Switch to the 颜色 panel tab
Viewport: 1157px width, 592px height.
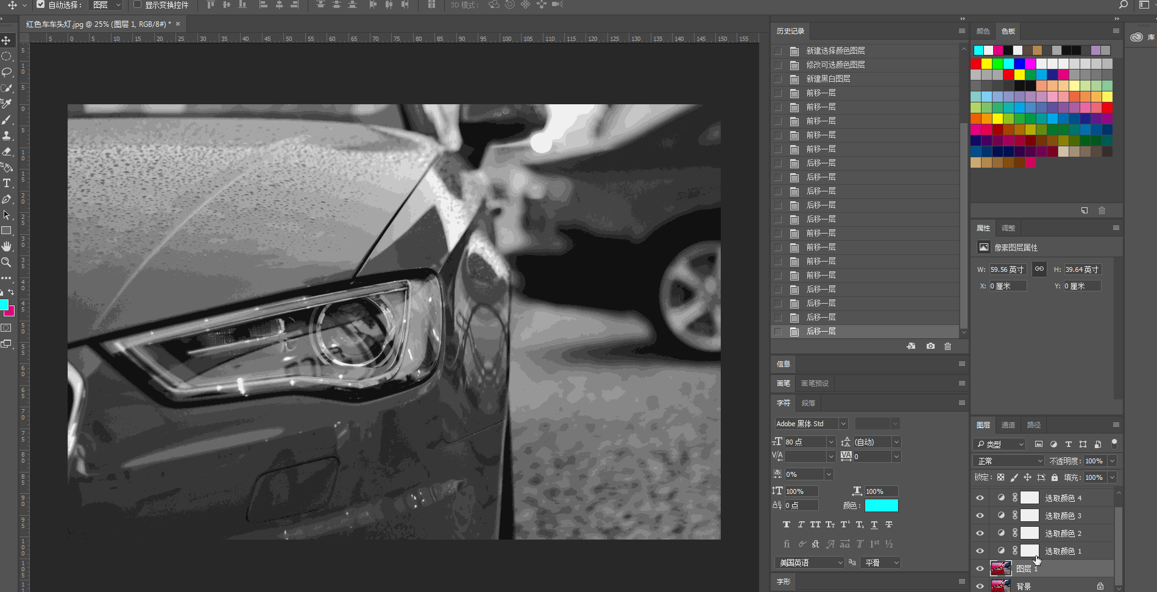coord(983,31)
